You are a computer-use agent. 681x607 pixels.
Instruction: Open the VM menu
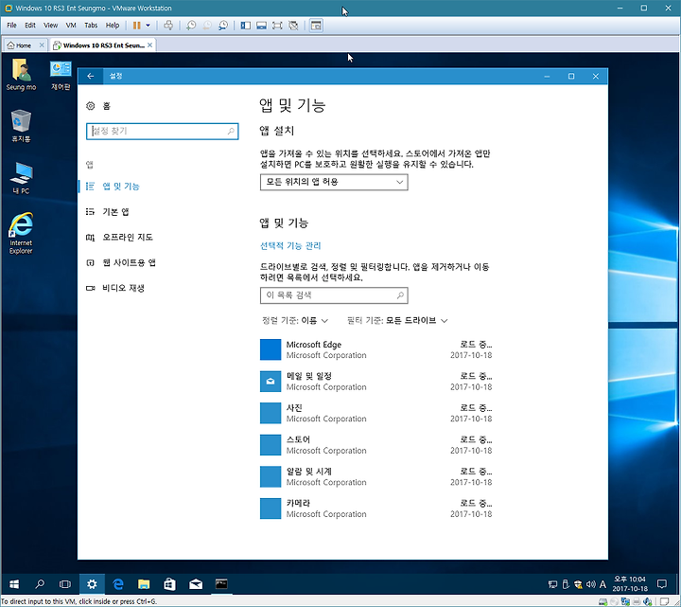(x=71, y=26)
